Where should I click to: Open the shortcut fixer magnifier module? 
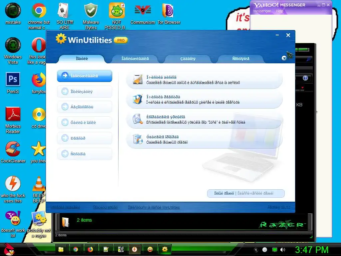(204, 119)
